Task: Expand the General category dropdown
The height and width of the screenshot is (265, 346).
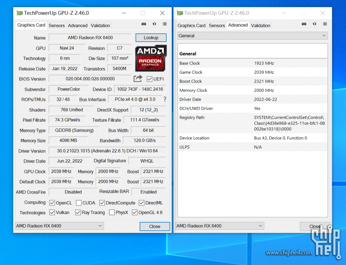Action: coord(252,36)
